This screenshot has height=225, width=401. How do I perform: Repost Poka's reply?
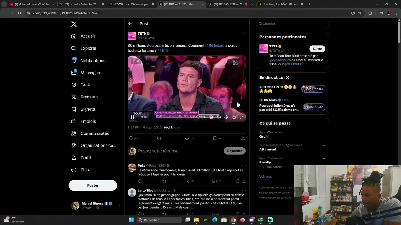tap(164, 181)
